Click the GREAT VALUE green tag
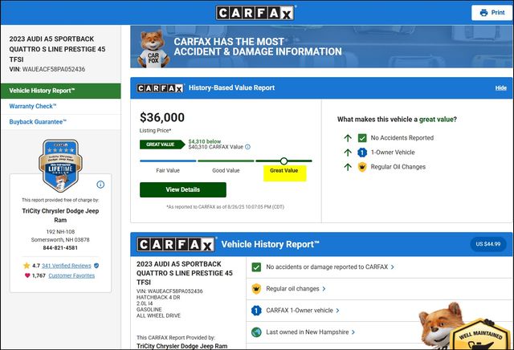514x350 pixels. tap(162, 144)
